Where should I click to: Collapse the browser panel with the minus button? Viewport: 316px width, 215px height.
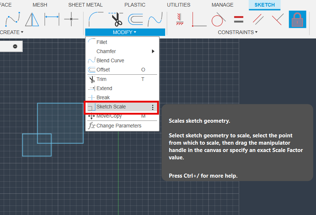[15, 46]
